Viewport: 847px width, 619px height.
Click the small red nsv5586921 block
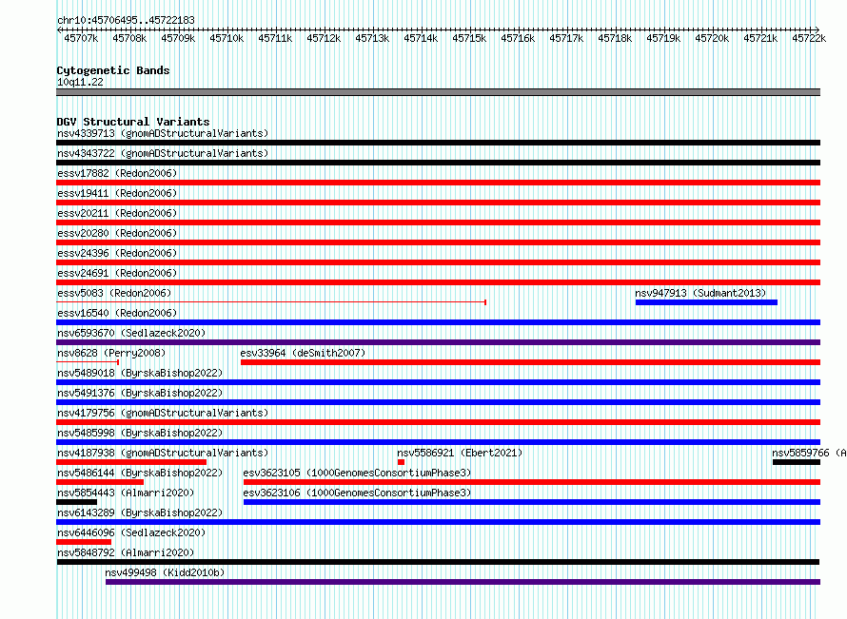[401, 462]
